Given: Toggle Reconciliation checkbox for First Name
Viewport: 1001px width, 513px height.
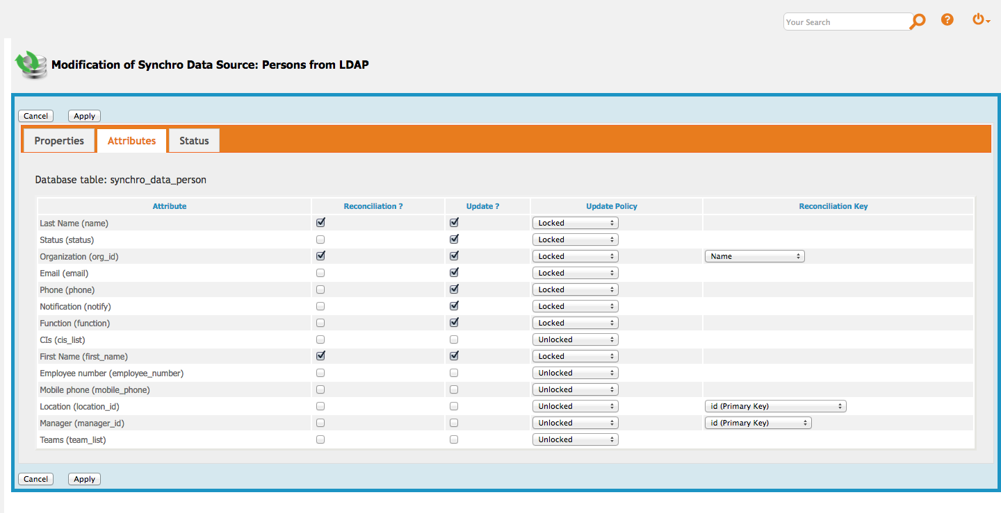Looking at the screenshot, I should click(x=320, y=355).
